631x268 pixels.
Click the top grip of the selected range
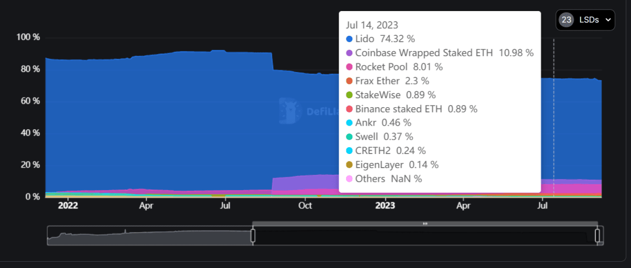coord(425,224)
